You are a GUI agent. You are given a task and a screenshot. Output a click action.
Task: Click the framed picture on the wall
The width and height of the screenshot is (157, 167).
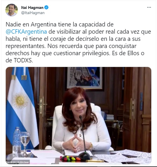click(x=85, y=79)
